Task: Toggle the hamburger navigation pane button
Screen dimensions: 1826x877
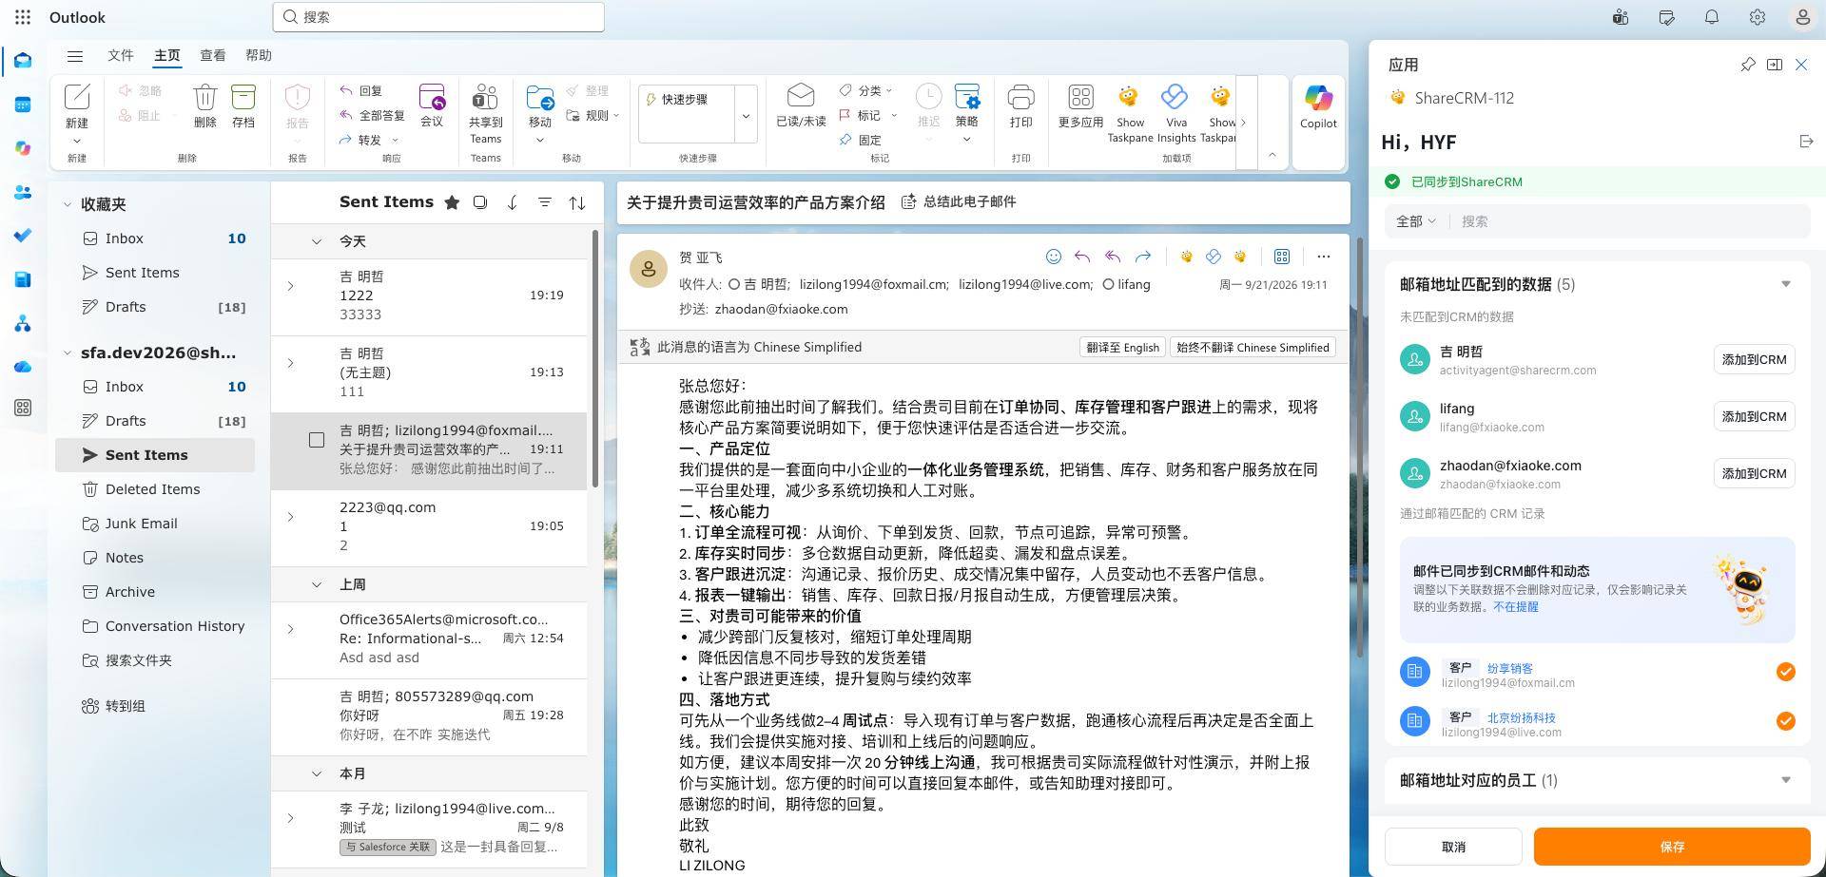Action: point(75,56)
